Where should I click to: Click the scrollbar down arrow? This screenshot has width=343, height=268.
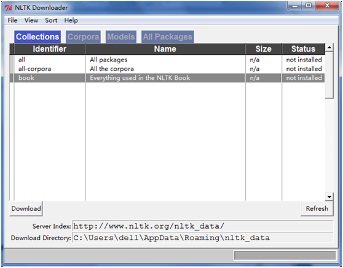coord(329,197)
